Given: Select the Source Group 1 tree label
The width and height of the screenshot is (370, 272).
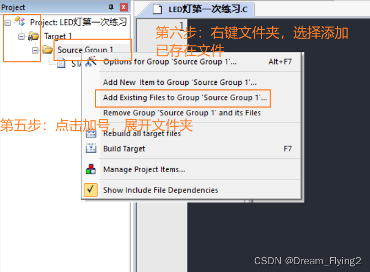Looking at the screenshot, I should (85, 50).
